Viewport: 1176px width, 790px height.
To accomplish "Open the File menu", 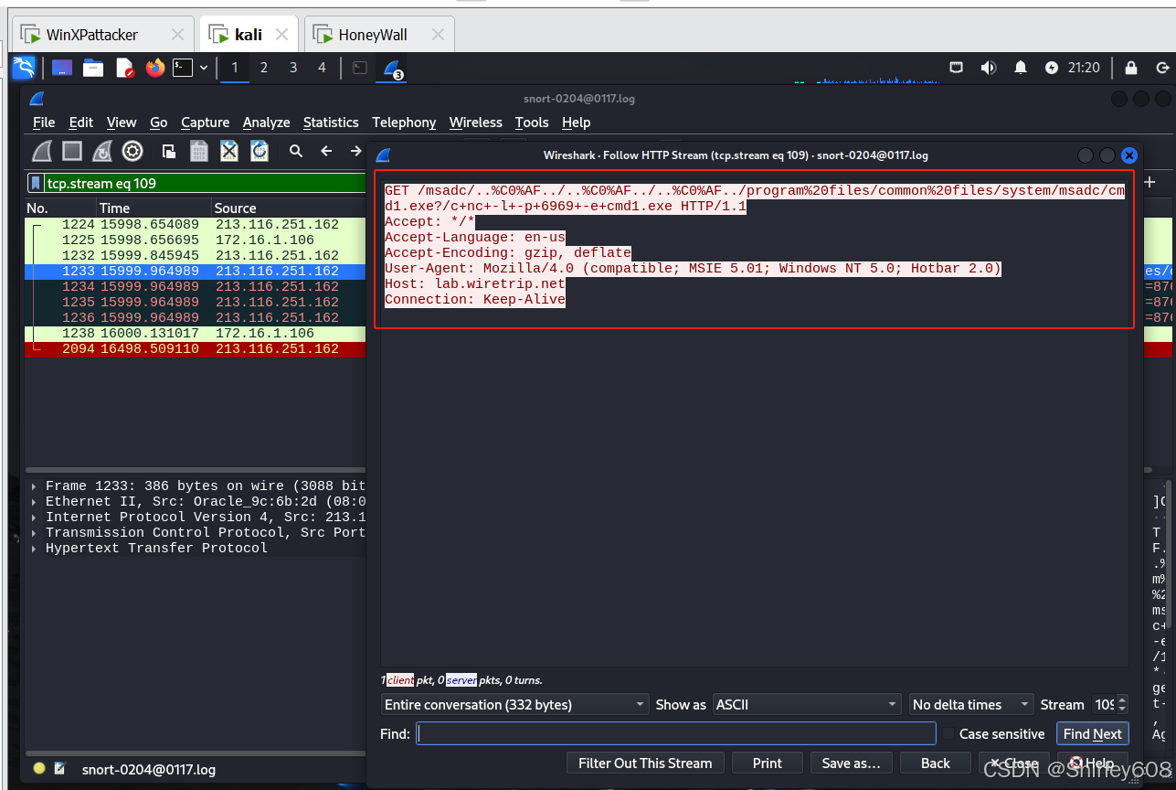I will pos(44,123).
